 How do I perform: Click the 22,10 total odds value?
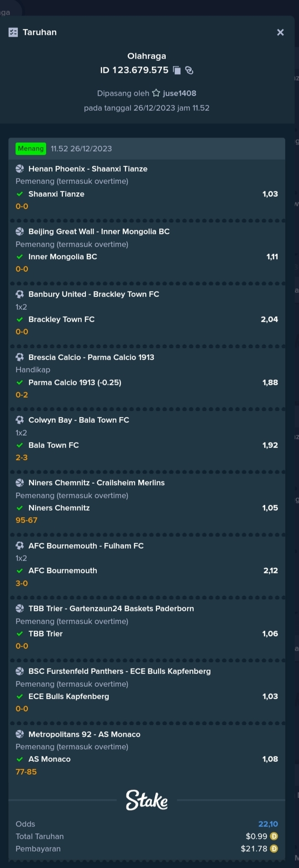pyautogui.click(x=268, y=824)
